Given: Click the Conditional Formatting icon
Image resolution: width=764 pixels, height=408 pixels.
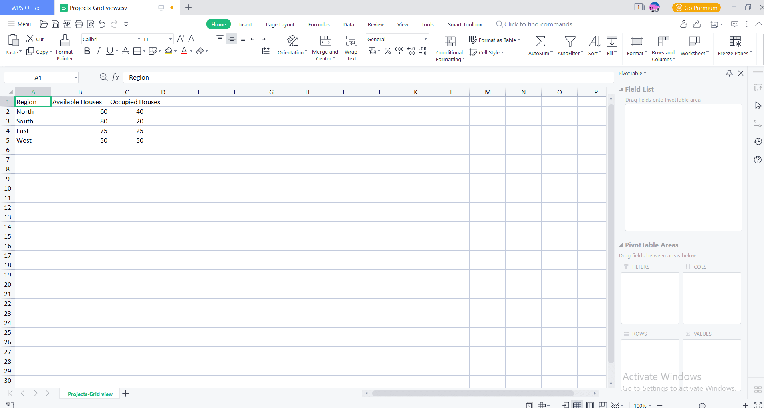Looking at the screenshot, I should coord(450,42).
